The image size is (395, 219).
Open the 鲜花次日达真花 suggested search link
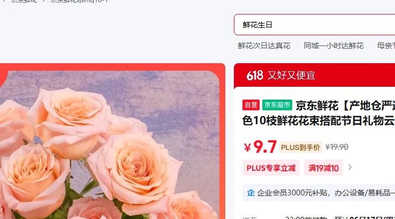tap(264, 46)
